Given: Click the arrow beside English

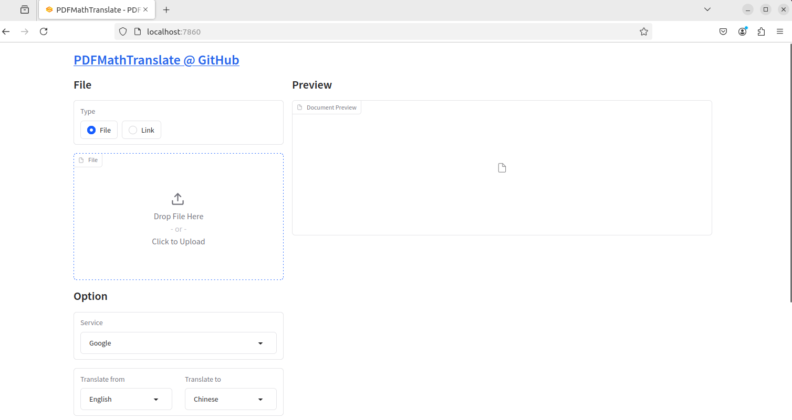Looking at the screenshot, I should [156, 400].
